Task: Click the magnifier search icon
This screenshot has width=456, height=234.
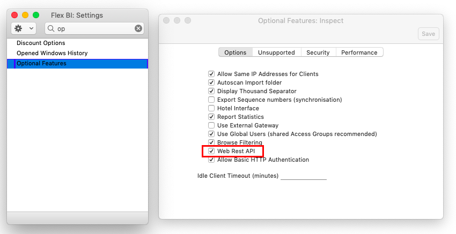Action: point(51,28)
